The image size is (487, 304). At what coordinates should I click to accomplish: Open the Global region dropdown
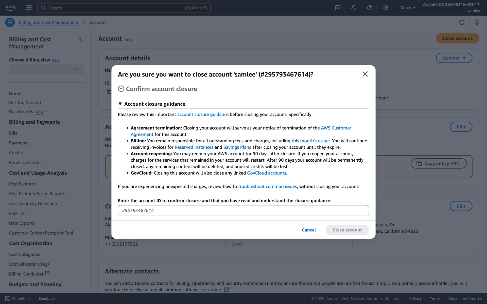click(407, 8)
